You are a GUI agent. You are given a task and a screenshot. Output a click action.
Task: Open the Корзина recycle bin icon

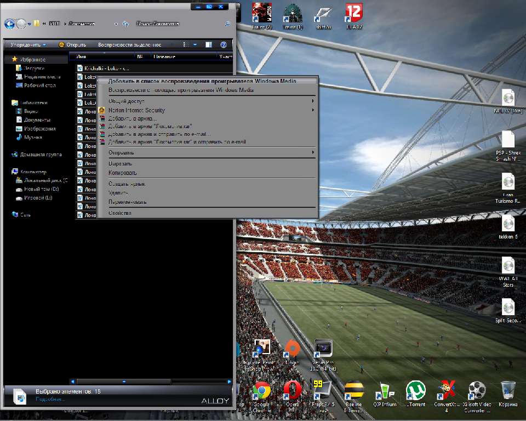[x=508, y=391]
